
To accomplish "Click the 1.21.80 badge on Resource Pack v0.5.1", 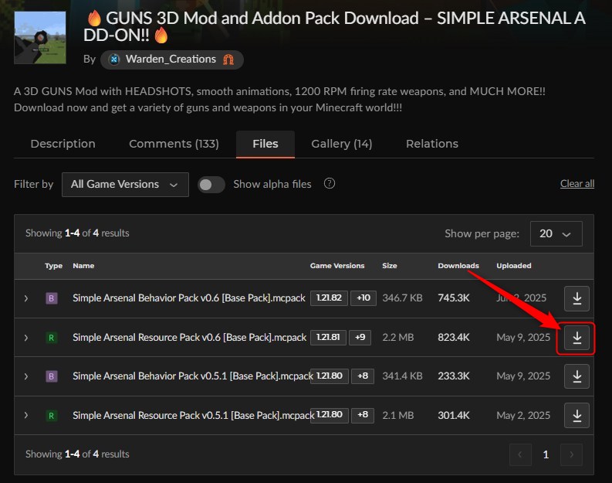I will 330,415.
